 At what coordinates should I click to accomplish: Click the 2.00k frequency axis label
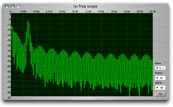coord(23,12)
